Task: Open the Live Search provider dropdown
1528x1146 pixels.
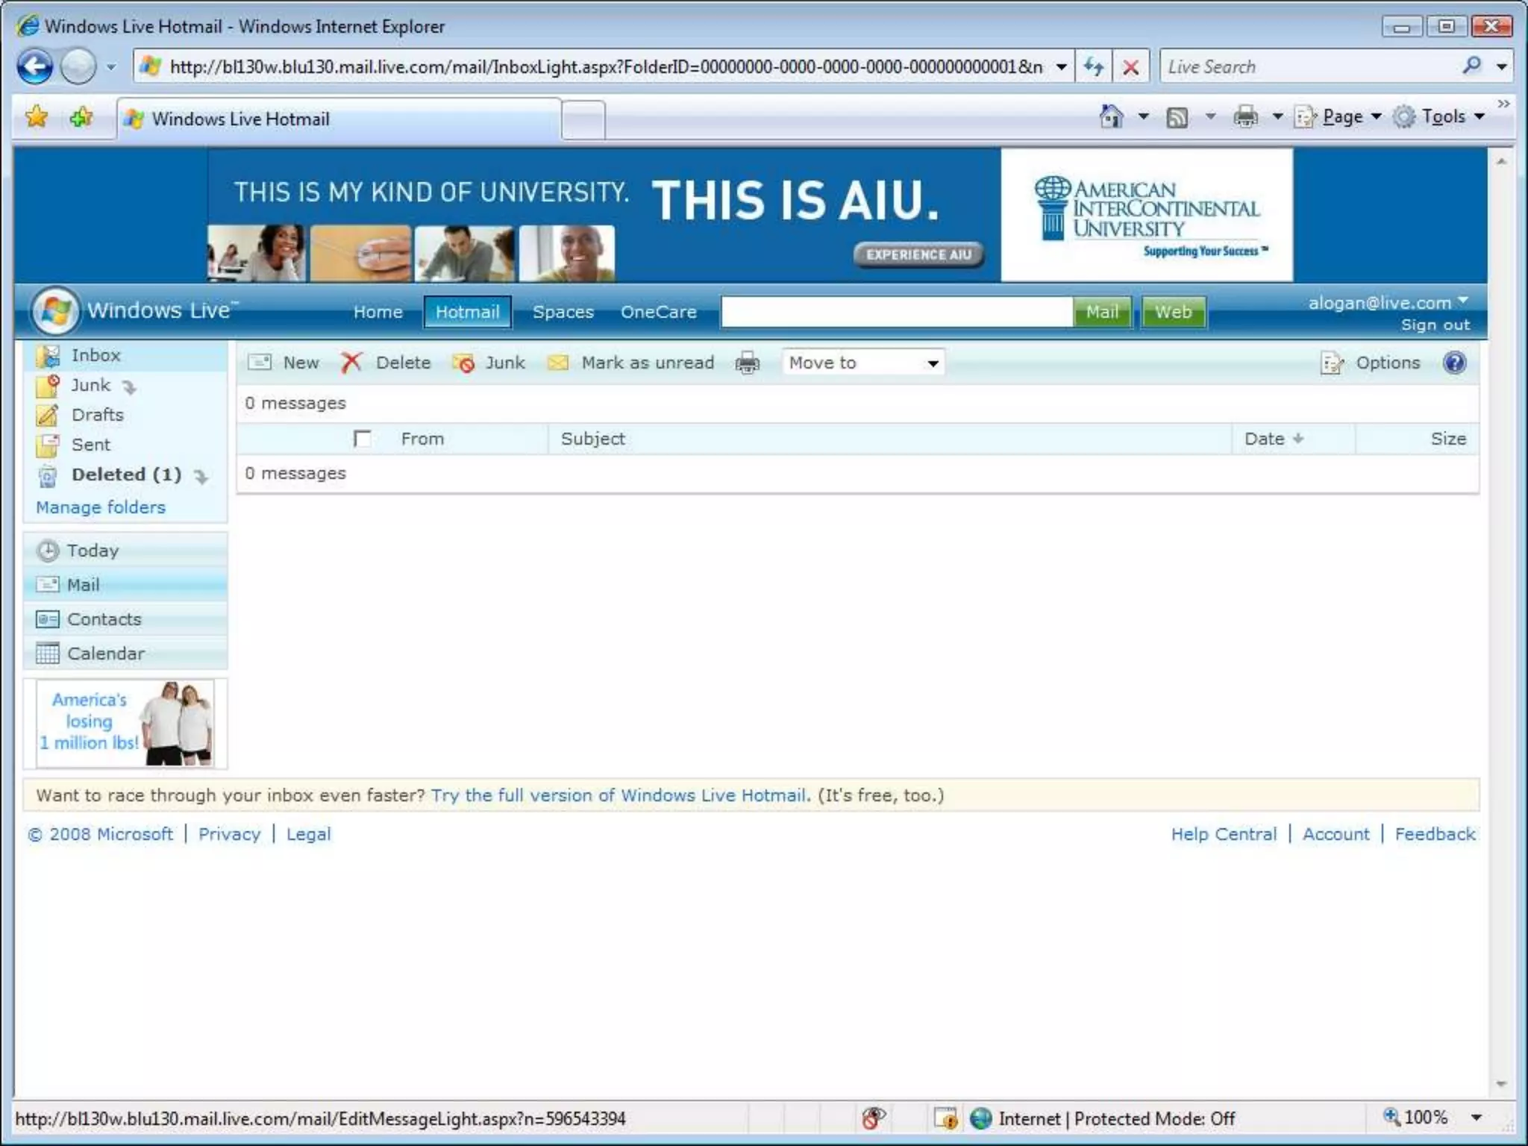Action: (x=1501, y=67)
